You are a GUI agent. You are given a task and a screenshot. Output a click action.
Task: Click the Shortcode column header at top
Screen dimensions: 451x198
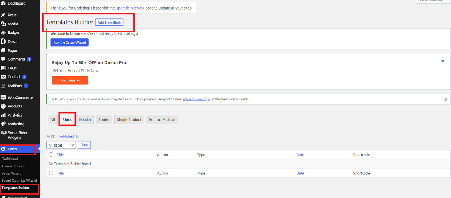point(362,155)
